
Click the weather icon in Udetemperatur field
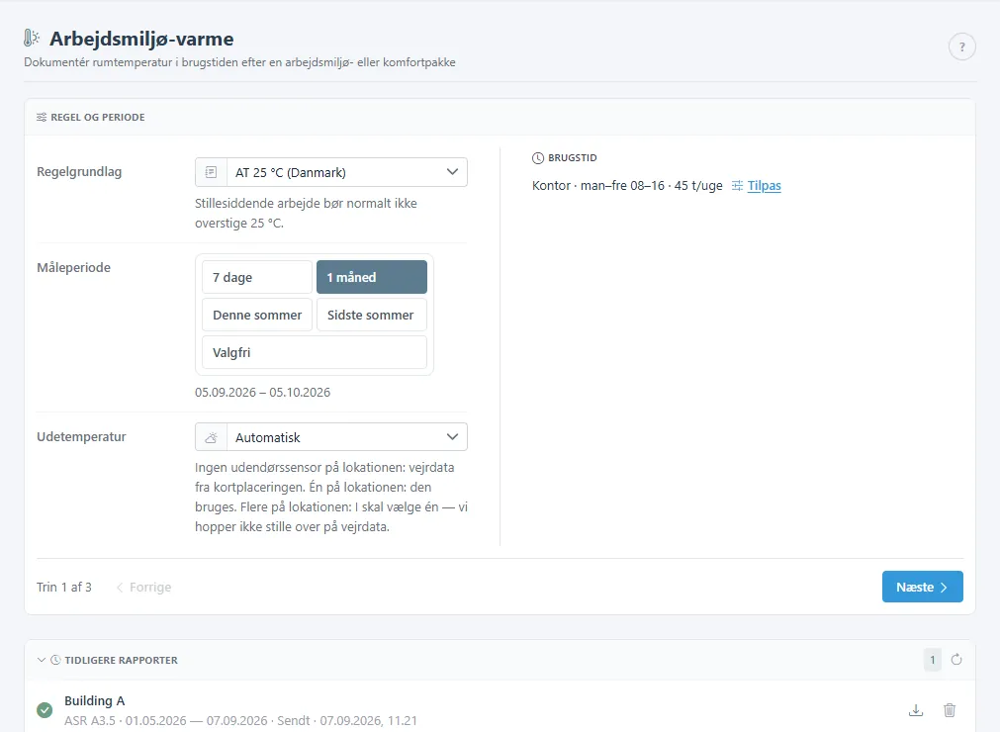point(211,437)
